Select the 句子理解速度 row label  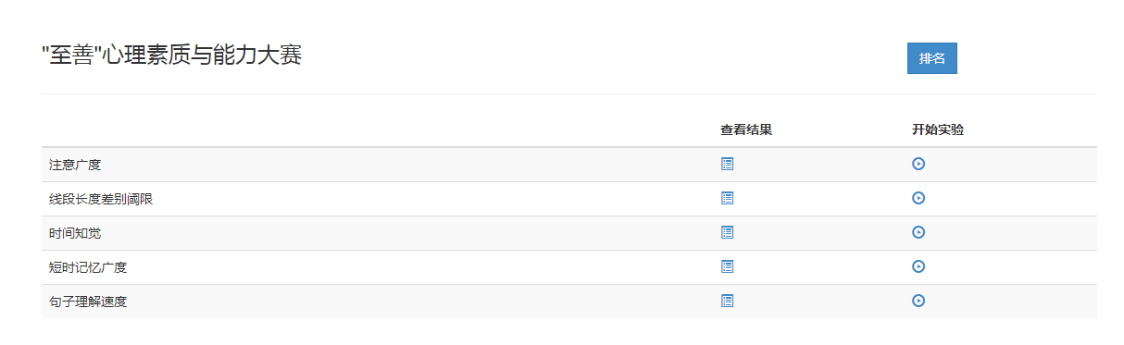point(88,302)
